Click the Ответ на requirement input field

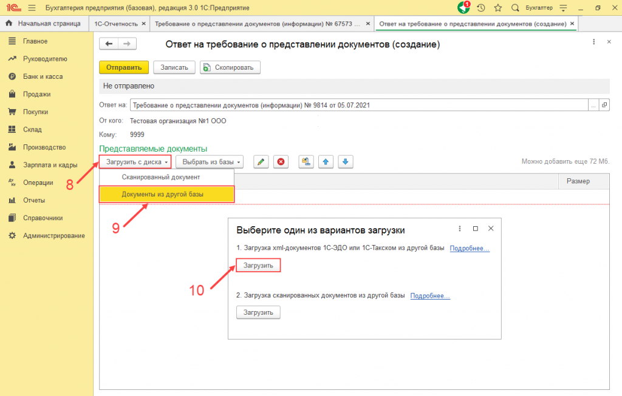click(x=358, y=105)
